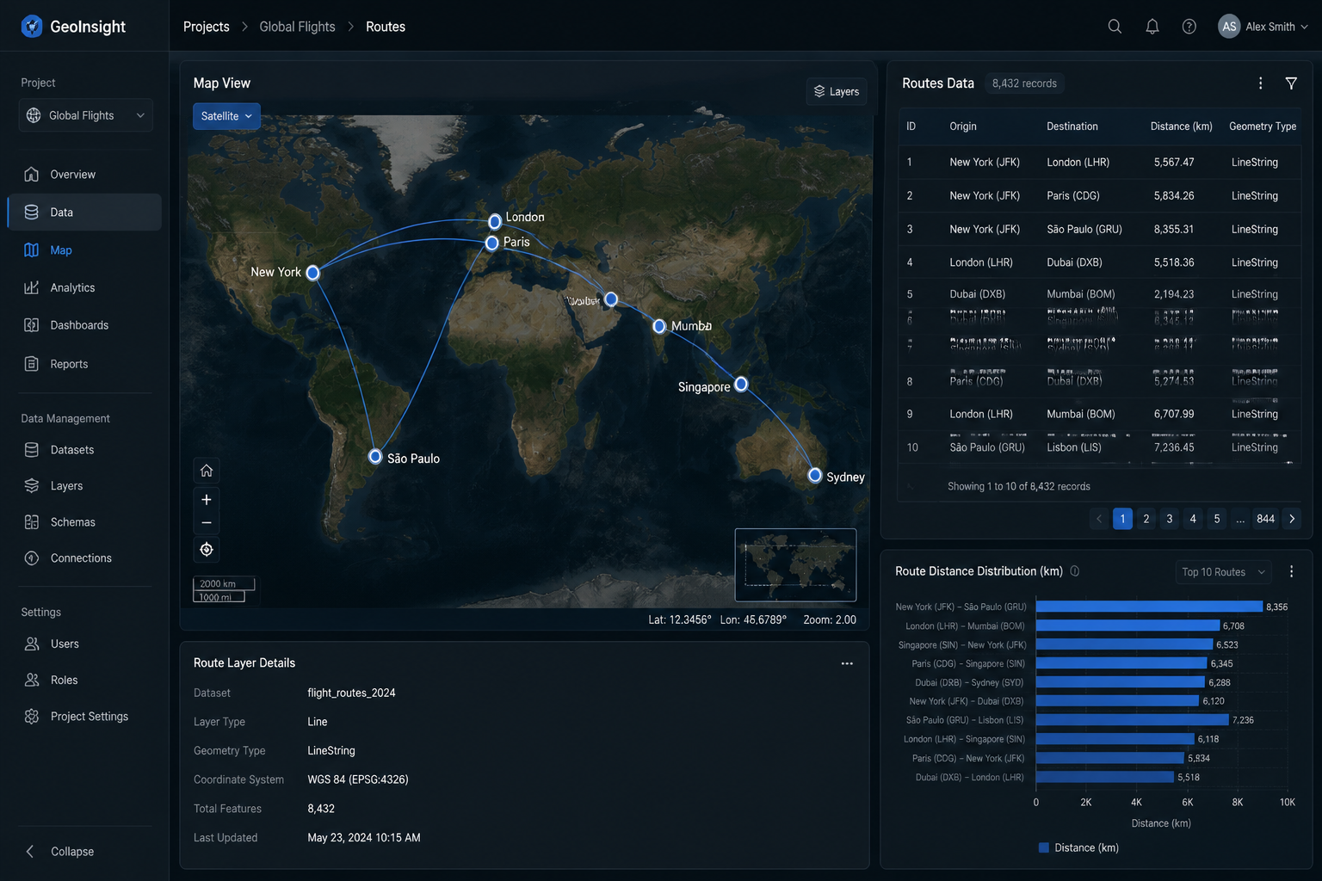Go to previous page arrow
1322x881 pixels.
[1099, 519]
